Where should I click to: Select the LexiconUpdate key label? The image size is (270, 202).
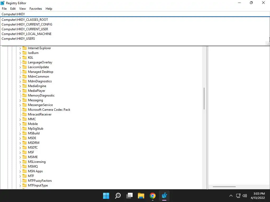click(x=38, y=67)
